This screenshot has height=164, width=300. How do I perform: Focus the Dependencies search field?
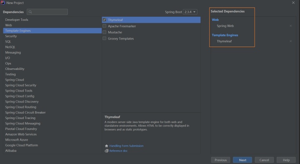point(47,12)
